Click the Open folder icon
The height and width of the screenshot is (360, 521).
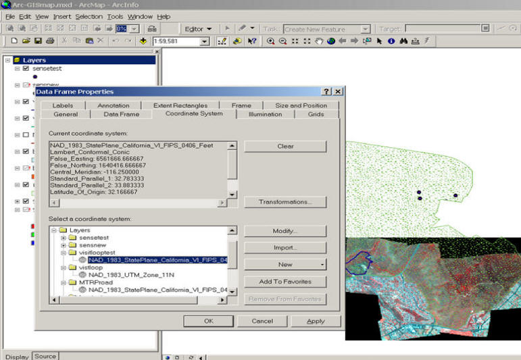(26, 41)
